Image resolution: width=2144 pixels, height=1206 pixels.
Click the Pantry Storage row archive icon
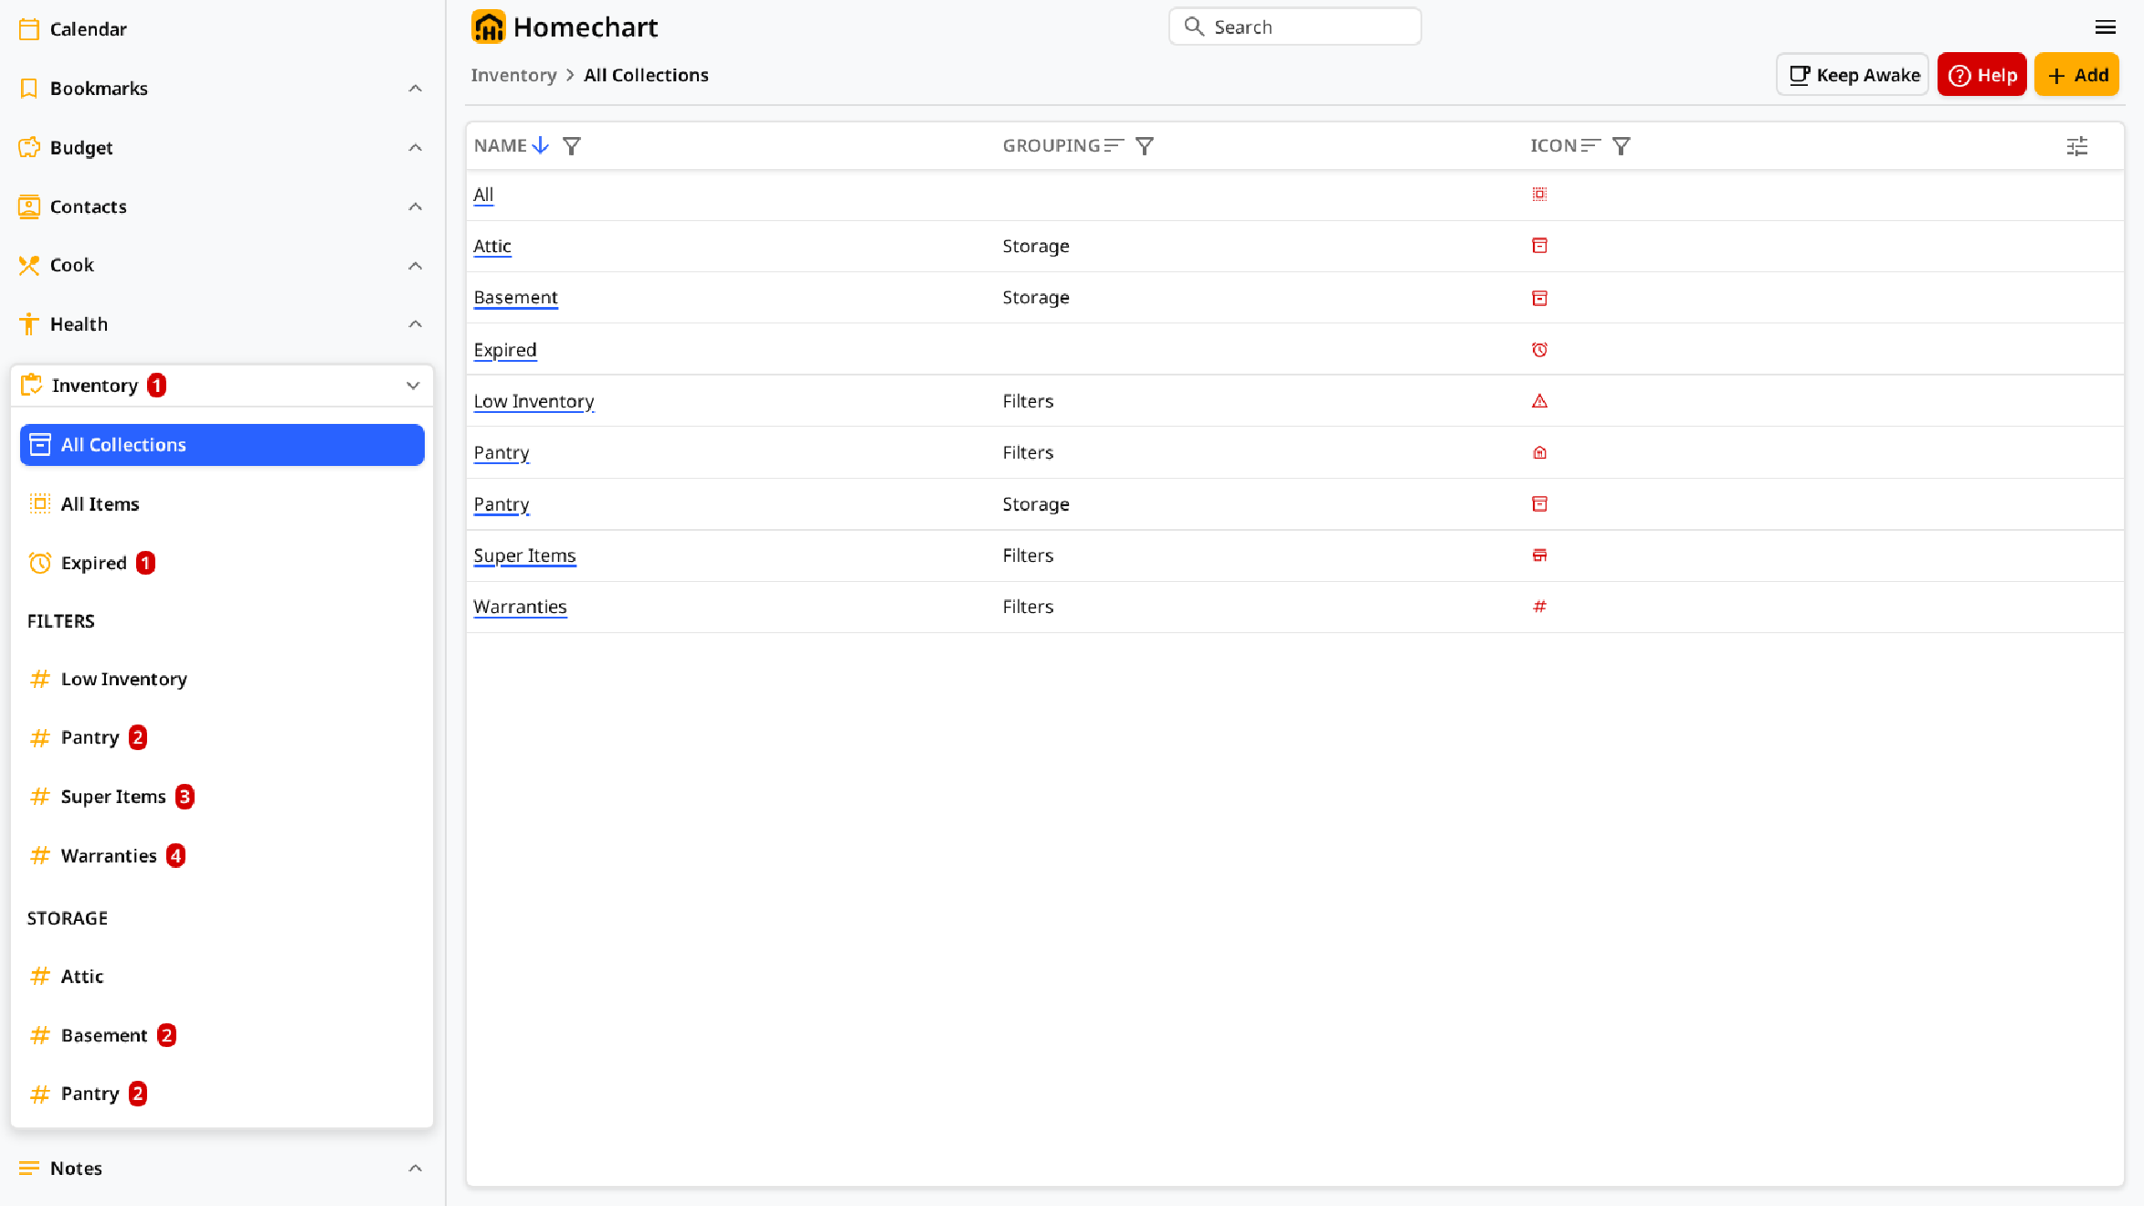[1539, 504]
